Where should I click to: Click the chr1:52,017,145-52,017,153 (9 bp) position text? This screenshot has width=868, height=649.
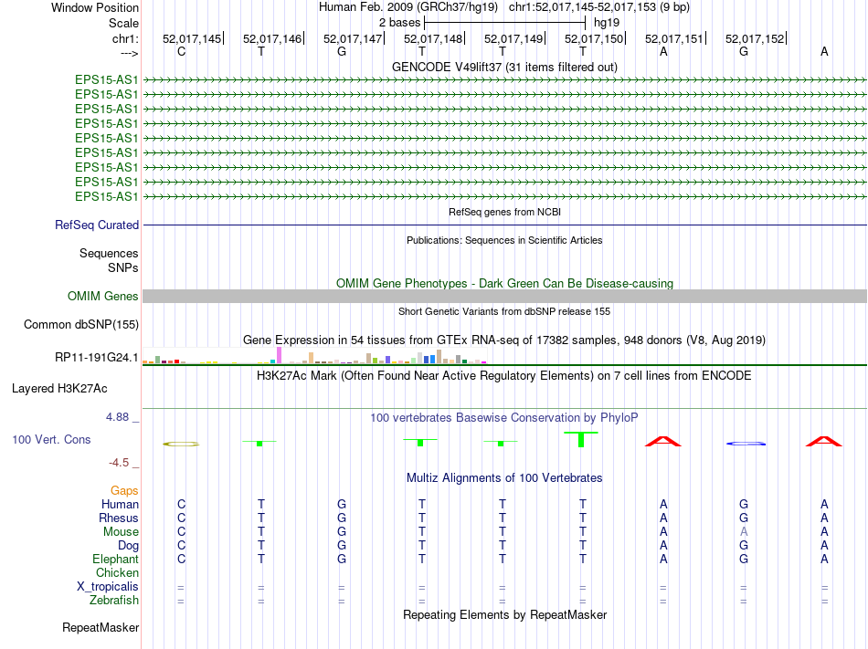click(x=599, y=7)
